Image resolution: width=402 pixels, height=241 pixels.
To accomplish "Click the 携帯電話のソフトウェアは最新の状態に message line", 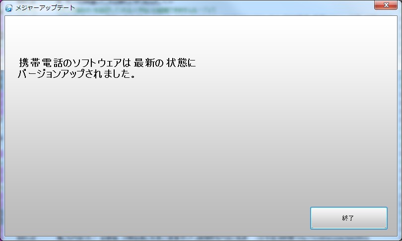I will 107,62.
